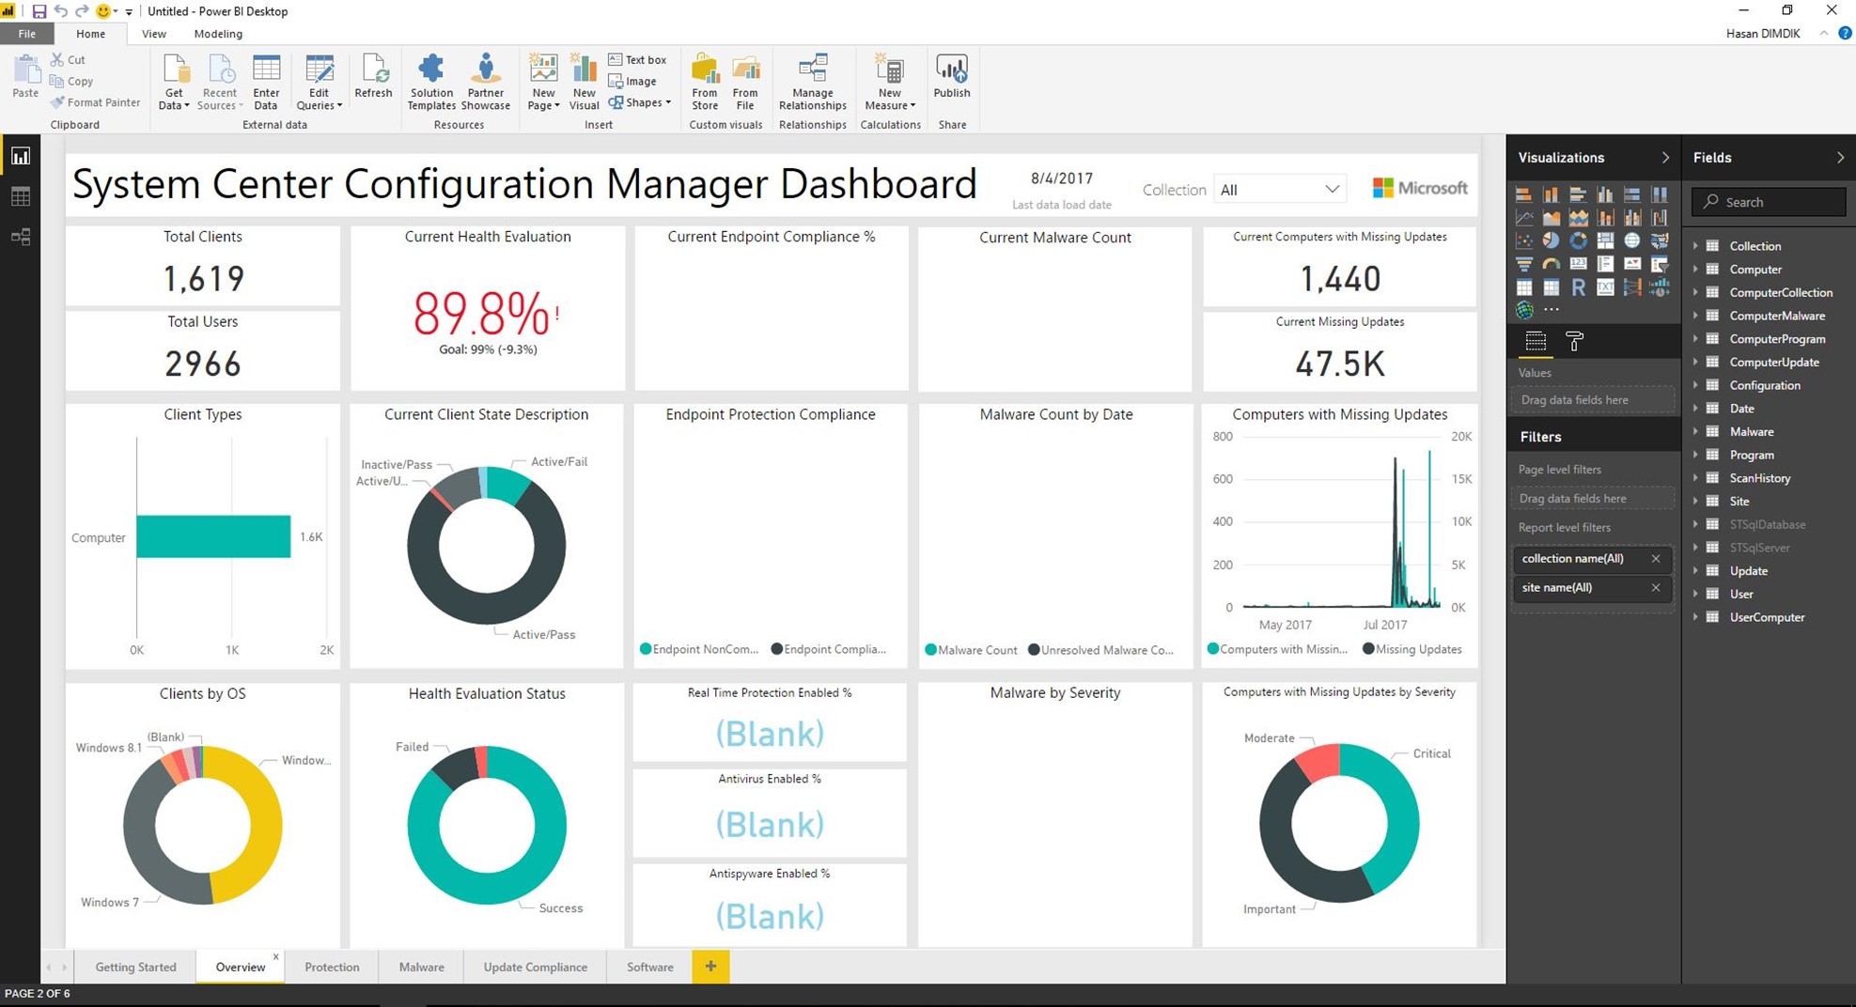
Task: Open the Getting Started page tab
Action: (135, 967)
